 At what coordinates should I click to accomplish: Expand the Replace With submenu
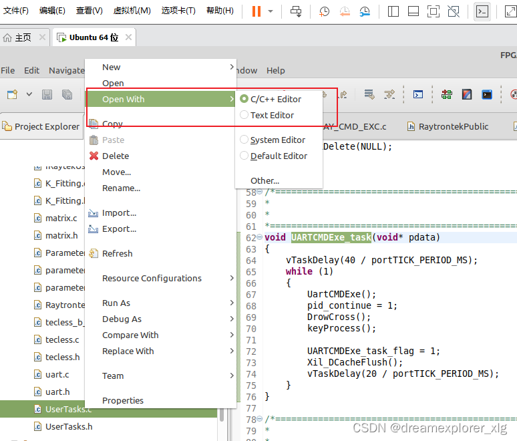(160, 351)
